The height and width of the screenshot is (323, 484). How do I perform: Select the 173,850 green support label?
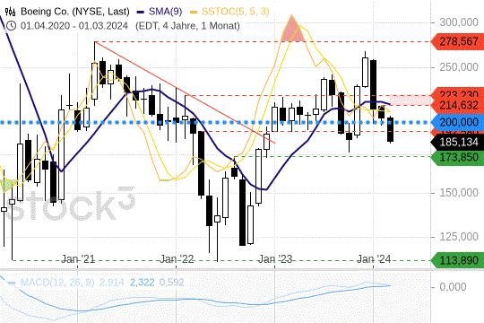457,157
